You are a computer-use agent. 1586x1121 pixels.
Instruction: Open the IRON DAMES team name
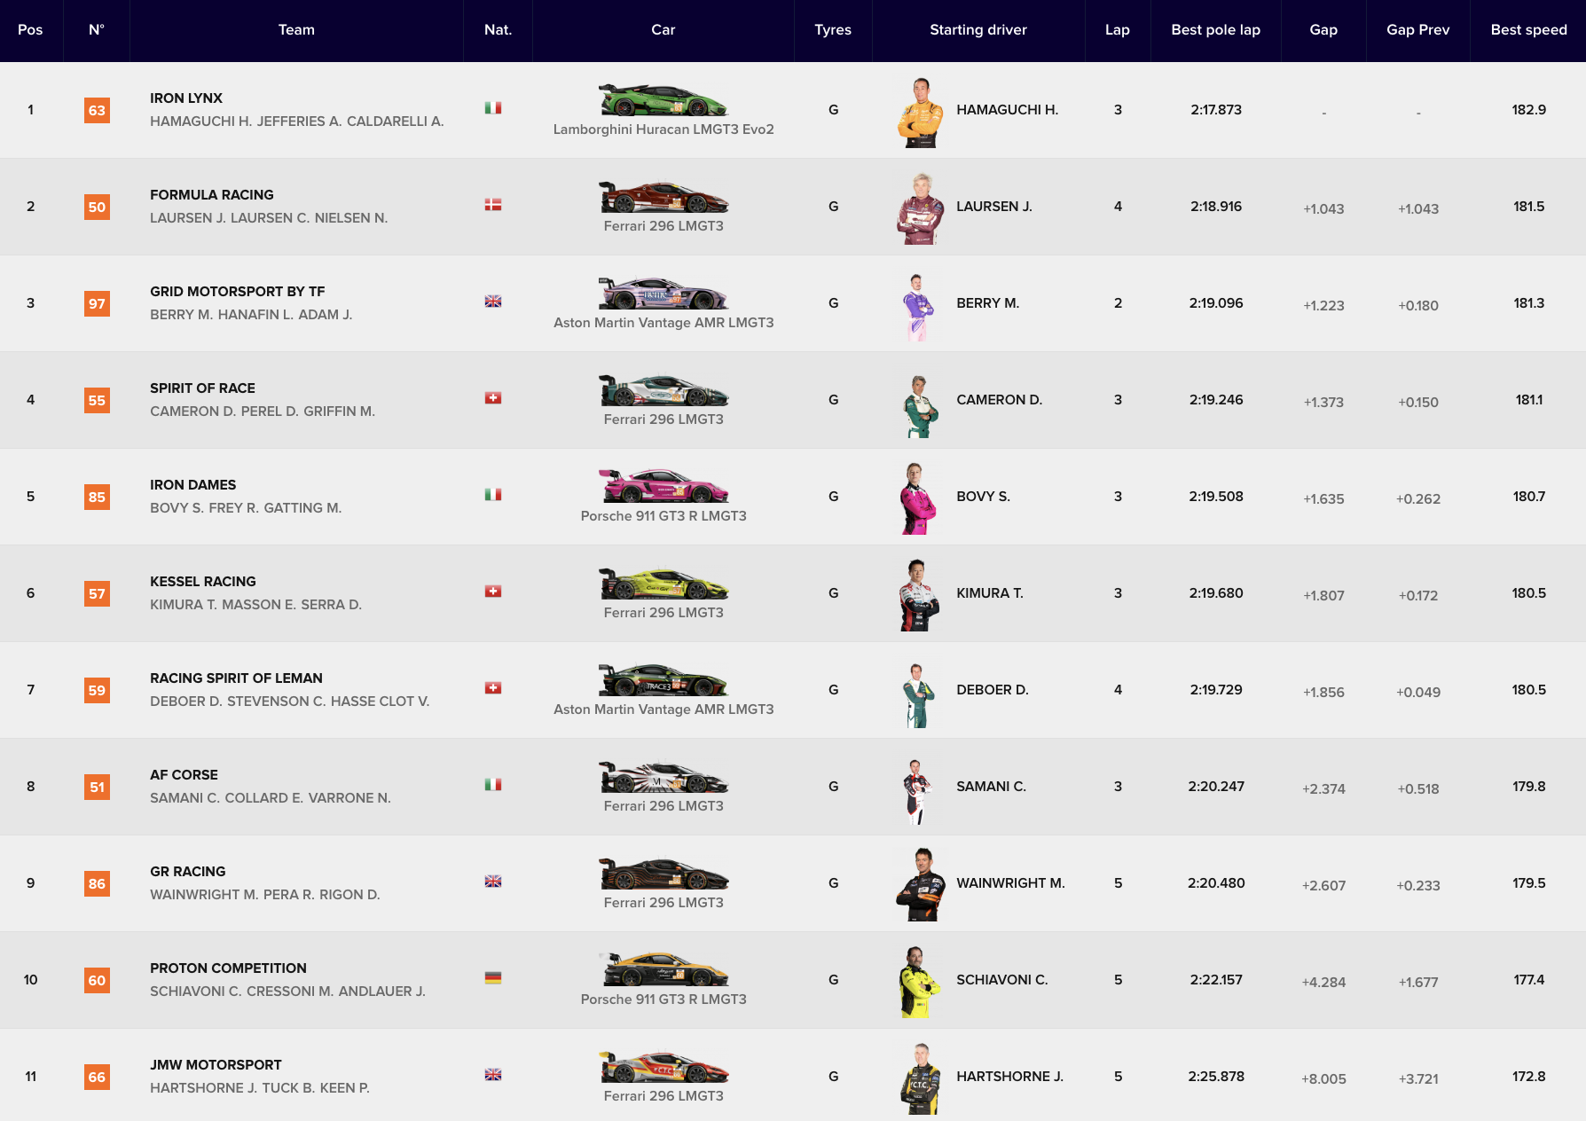(x=193, y=485)
